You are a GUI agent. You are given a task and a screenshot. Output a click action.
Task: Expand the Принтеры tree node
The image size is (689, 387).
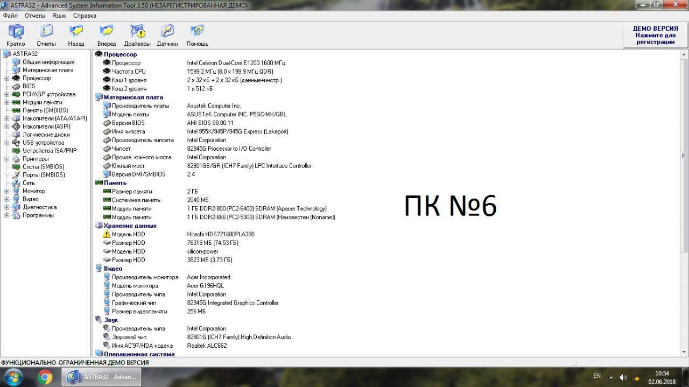pos(6,159)
